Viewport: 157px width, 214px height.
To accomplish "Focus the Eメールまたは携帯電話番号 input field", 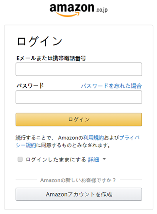I will (x=79, y=69).
